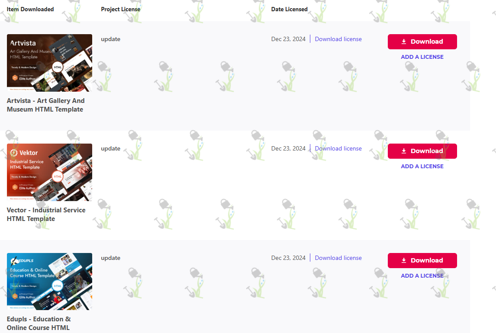Click the download arrow icon for Artvista

(404, 42)
